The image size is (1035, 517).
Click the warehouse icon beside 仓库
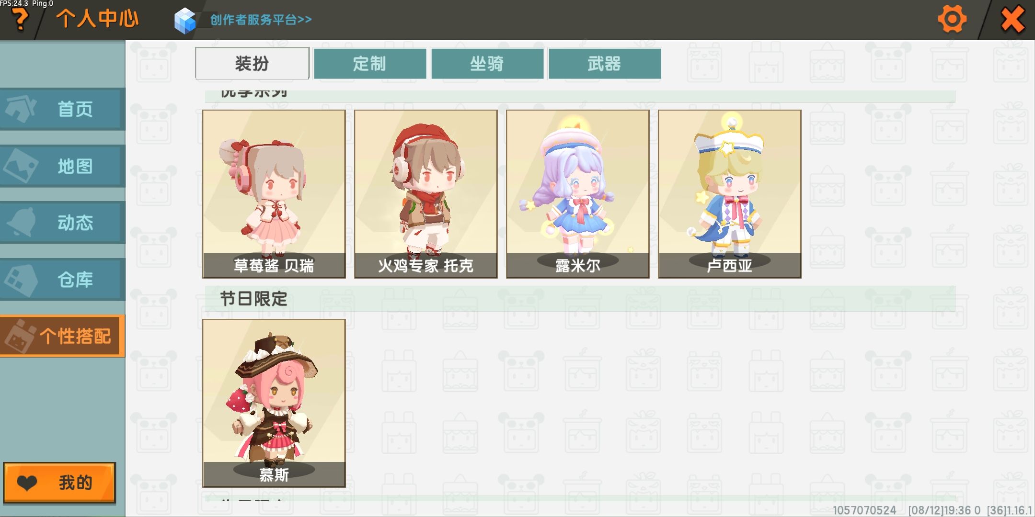pyautogui.click(x=21, y=280)
